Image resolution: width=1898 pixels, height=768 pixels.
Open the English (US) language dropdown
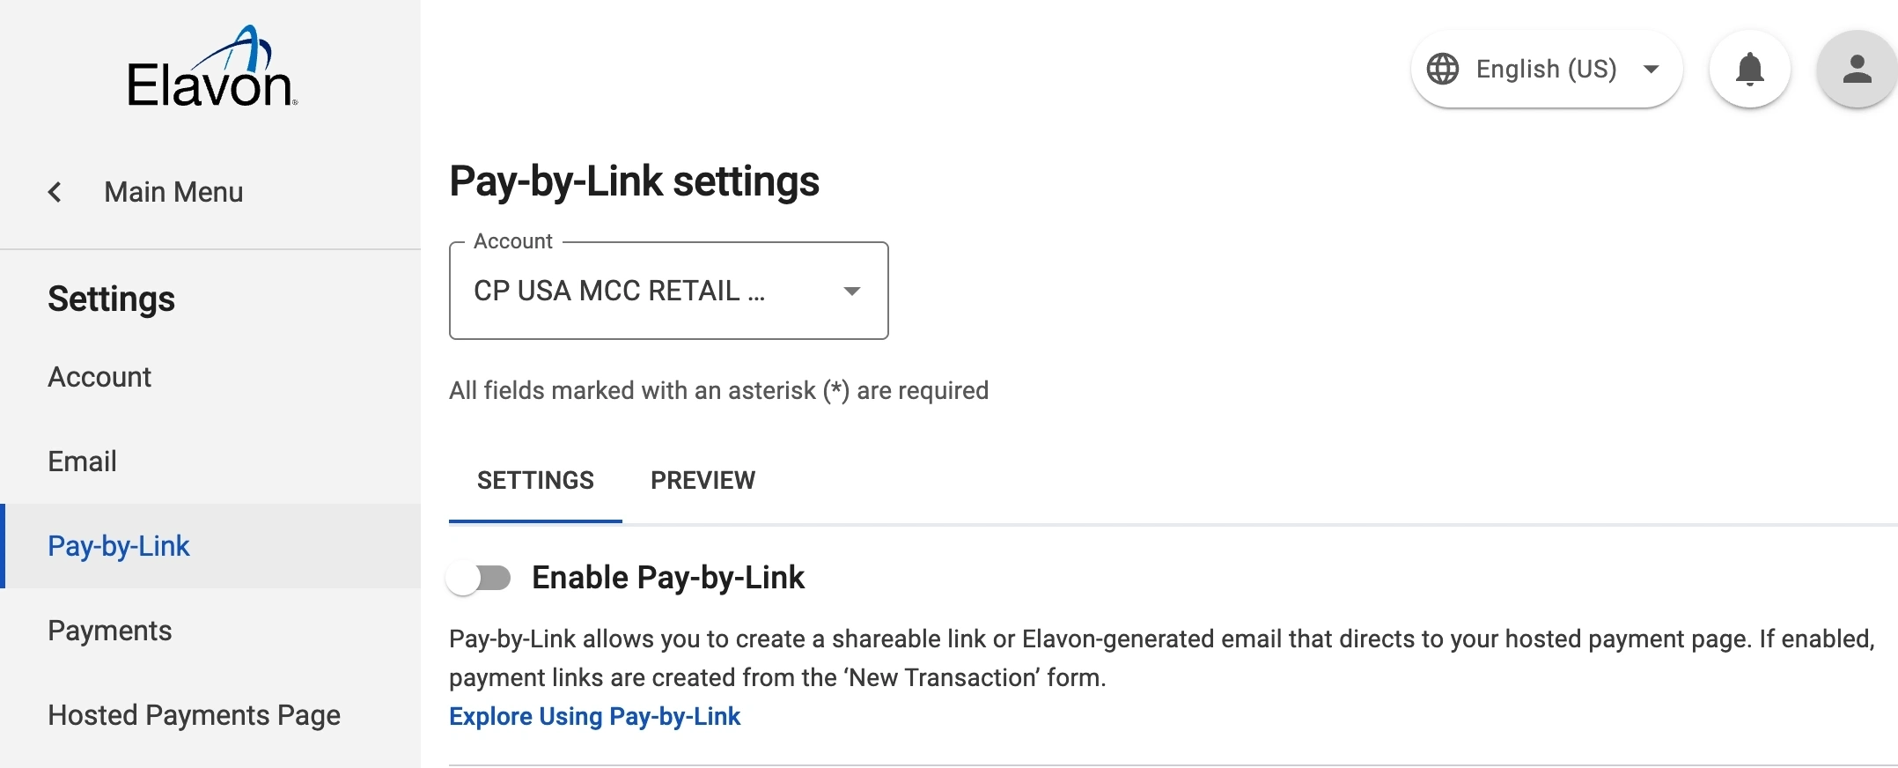(x=1547, y=69)
